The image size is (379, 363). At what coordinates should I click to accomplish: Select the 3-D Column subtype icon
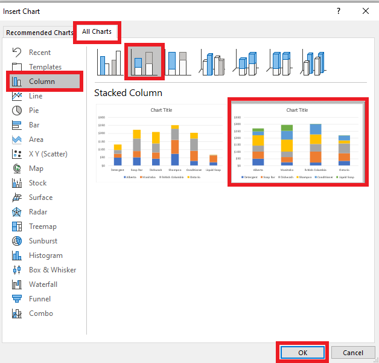313,62
